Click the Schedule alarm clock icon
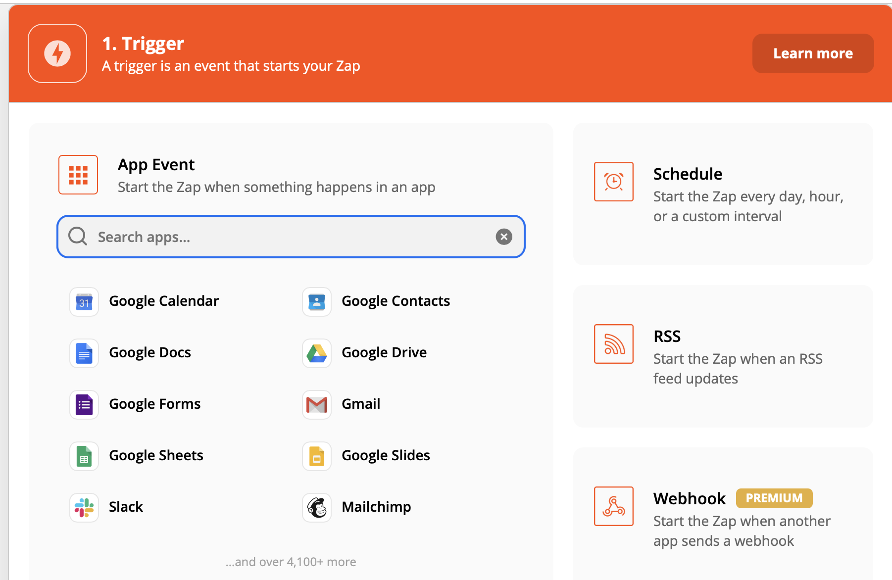This screenshot has width=892, height=580. pos(614,182)
